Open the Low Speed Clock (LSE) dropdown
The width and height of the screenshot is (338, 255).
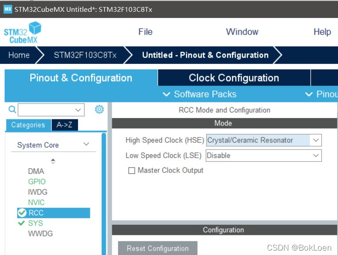[316, 155]
